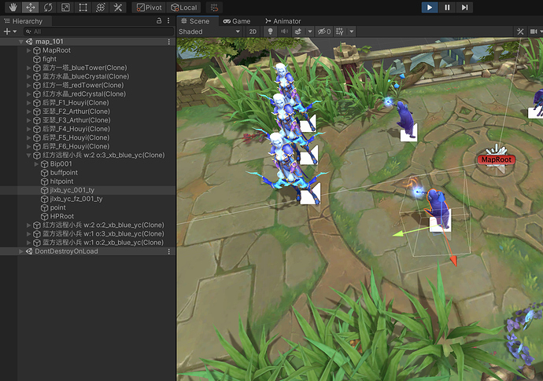The height and width of the screenshot is (381, 543).
Task: Switch to the Animator tab
Action: coord(283,21)
